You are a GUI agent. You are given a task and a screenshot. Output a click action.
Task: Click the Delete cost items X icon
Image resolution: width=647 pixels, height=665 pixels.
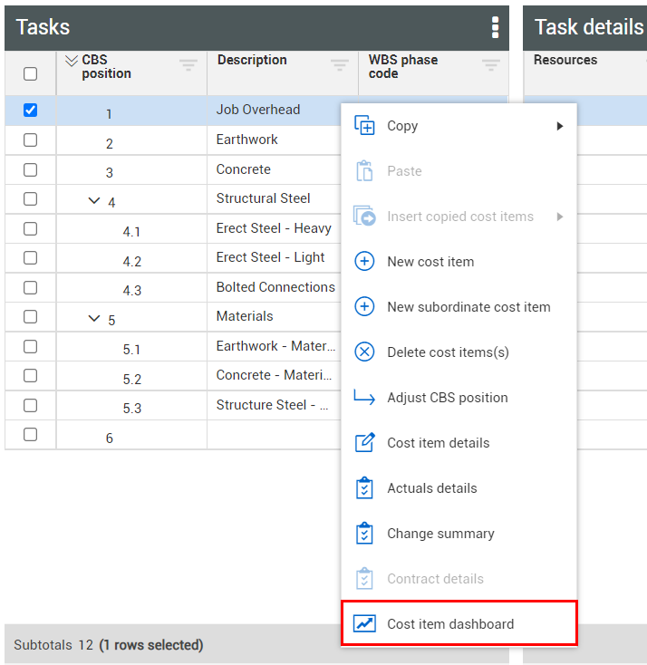(364, 352)
